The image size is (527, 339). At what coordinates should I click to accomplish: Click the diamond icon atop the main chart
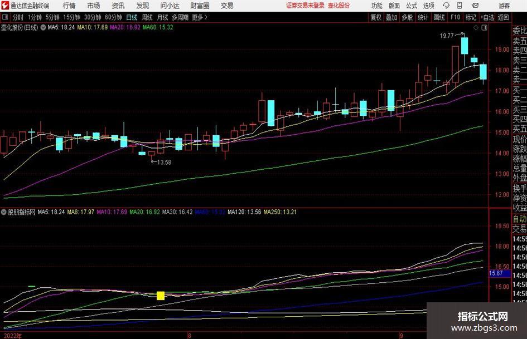(x=476, y=28)
